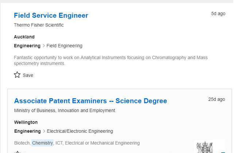Select the Auckland location link
This screenshot has height=153, width=234.
tap(24, 37)
